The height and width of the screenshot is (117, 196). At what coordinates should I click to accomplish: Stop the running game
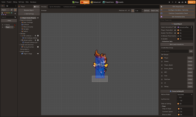click(x=176, y=2)
